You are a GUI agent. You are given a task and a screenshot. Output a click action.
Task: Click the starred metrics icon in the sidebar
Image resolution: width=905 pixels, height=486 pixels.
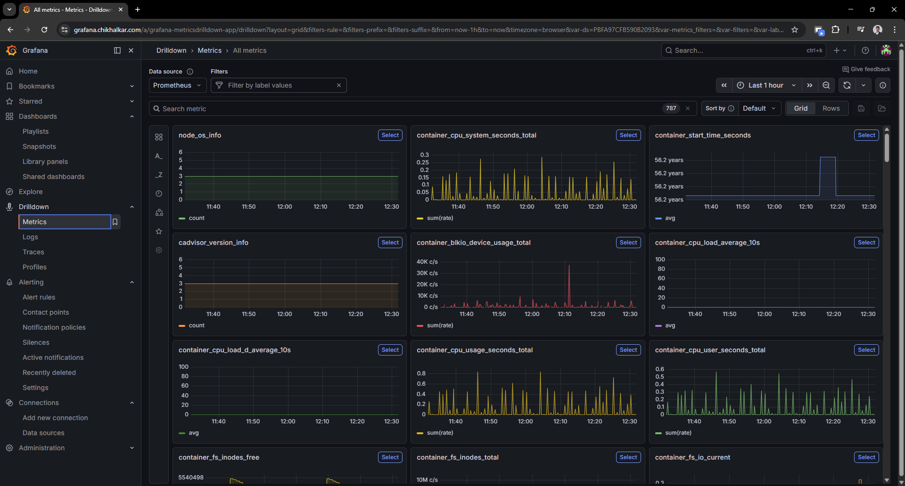click(x=159, y=231)
